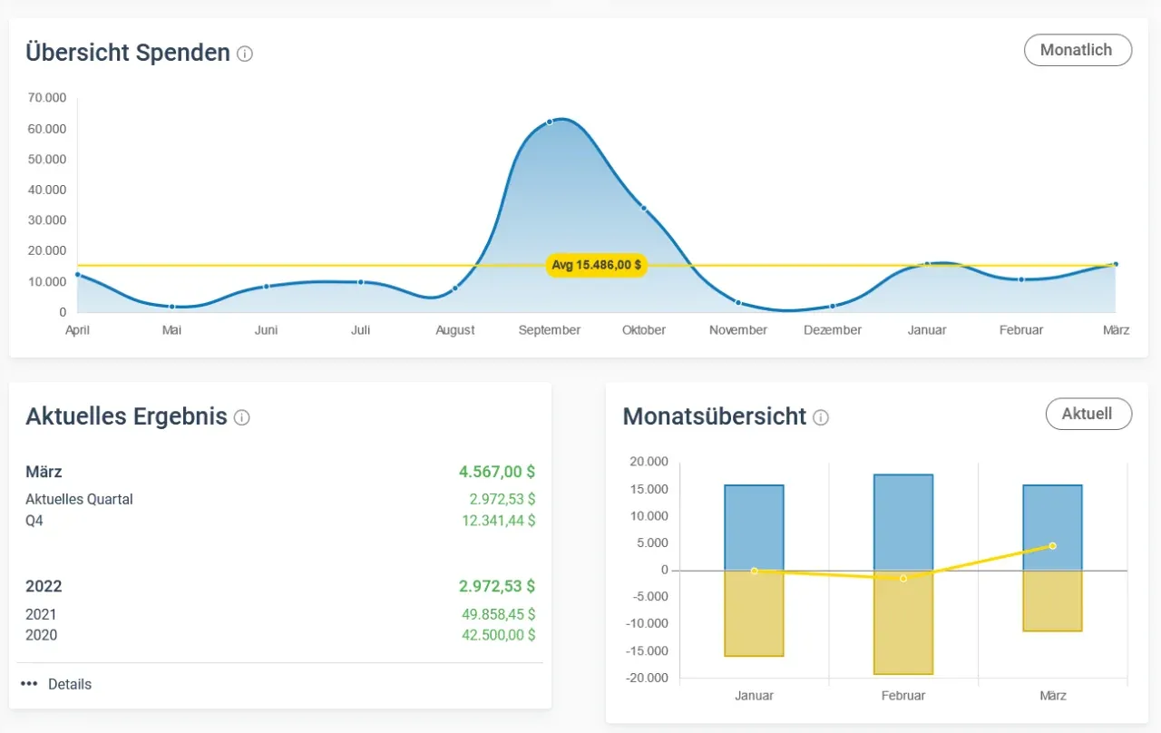Image resolution: width=1161 pixels, height=733 pixels.
Task: Click the 2022 total 2.972,53 $
Action: coord(496,586)
